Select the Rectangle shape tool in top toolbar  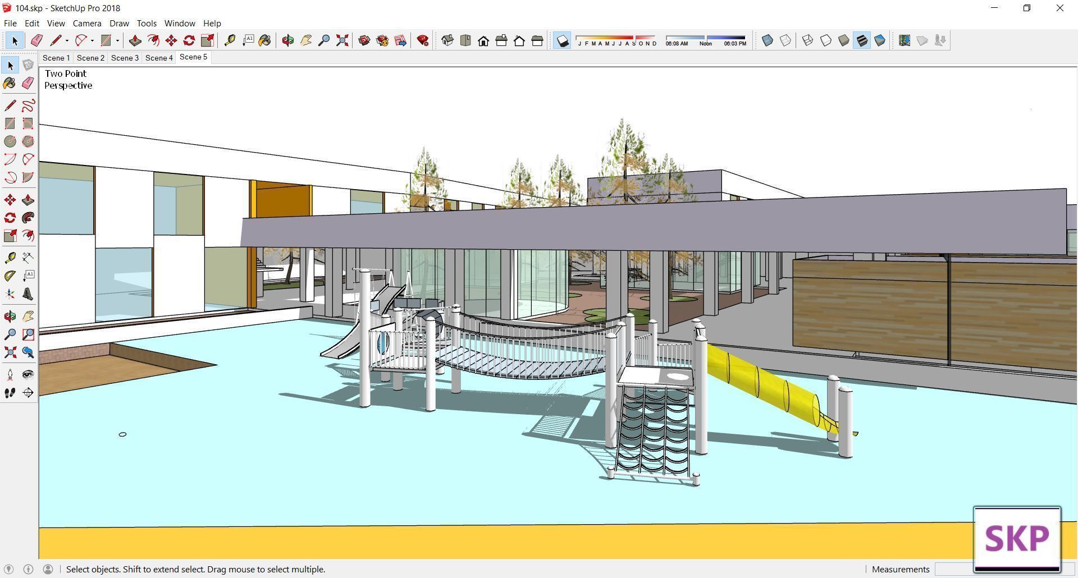point(106,40)
